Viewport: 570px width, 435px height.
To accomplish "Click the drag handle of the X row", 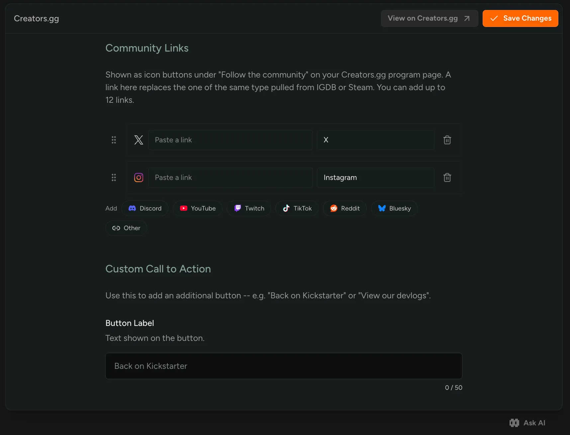I will pyautogui.click(x=114, y=140).
